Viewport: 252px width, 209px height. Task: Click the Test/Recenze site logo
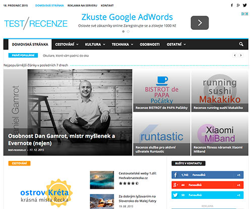[36, 23]
